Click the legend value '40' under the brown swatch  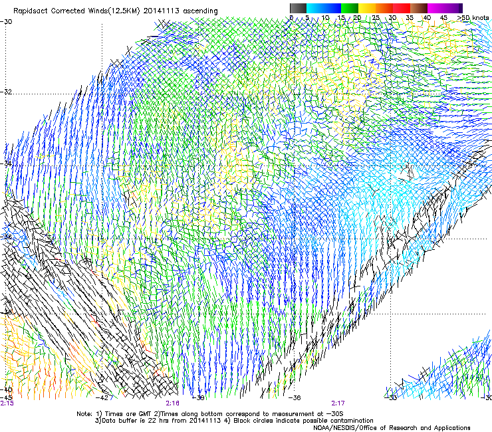pos(427,18)
